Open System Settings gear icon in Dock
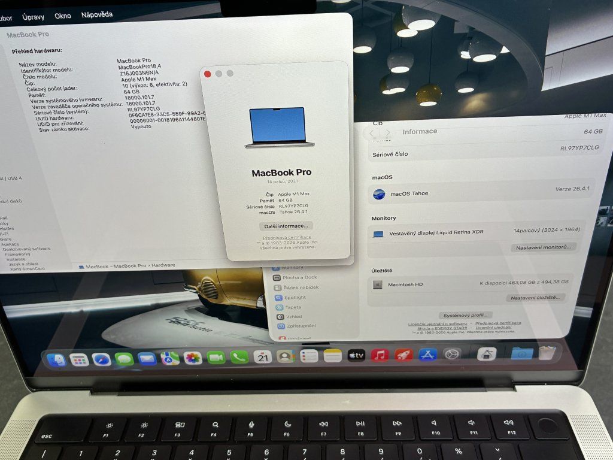 452,354
